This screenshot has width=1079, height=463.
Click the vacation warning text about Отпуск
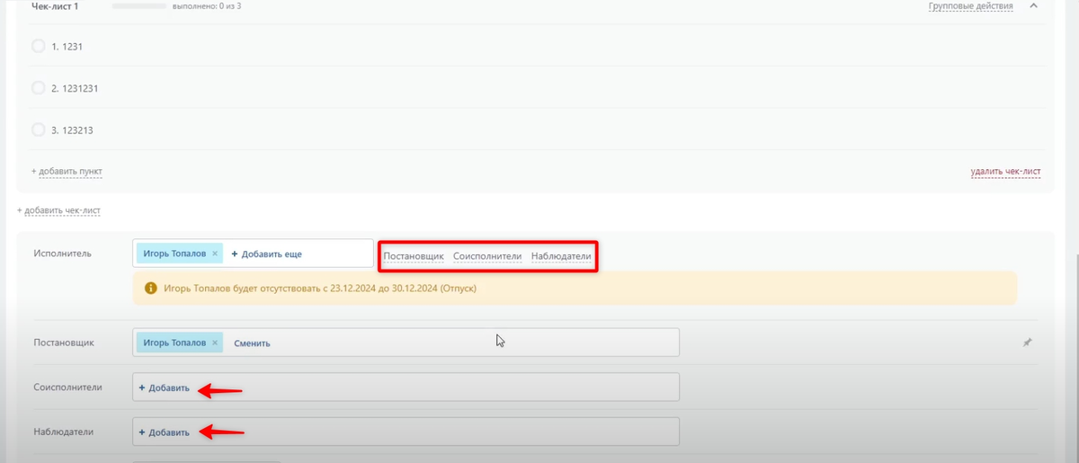point(321,289)
